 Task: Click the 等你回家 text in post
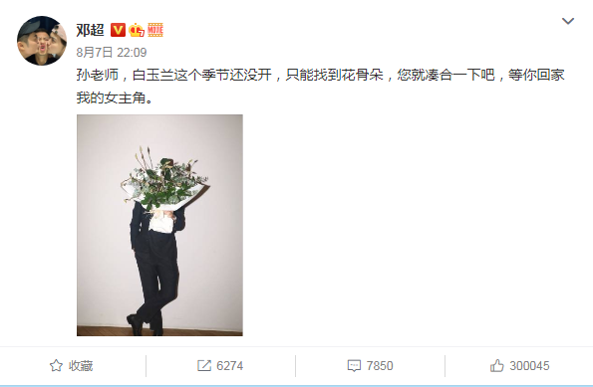pos(536,75)
